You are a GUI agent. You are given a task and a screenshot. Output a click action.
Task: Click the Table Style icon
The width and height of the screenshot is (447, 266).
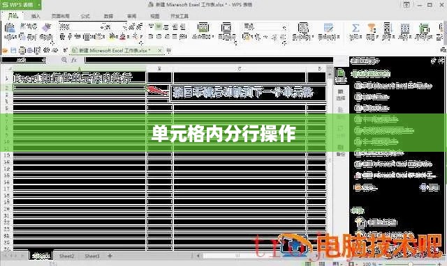click(x=328, y=28)
